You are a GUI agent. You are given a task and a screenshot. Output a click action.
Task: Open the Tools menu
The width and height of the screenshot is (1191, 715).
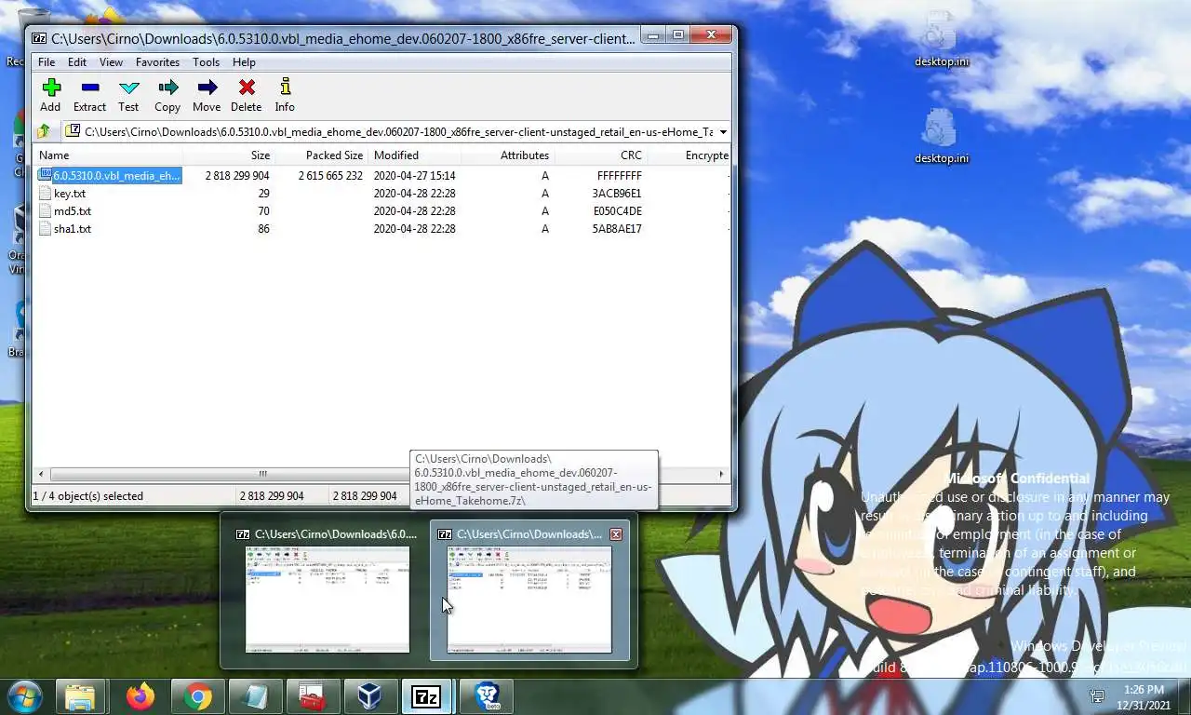coord(206,62)
